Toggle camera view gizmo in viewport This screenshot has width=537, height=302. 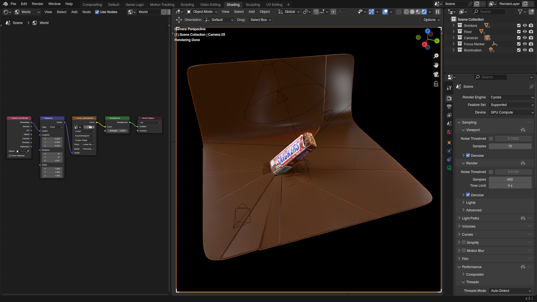click(436, 74)
